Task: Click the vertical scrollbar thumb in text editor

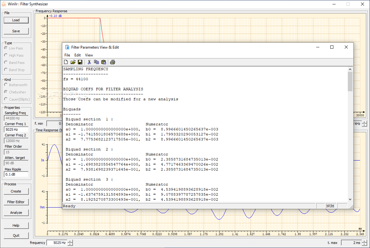Action: 350,82
